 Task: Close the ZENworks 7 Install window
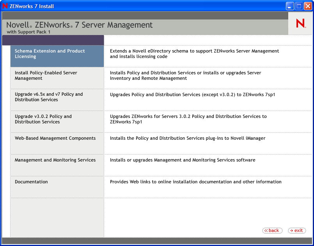[x=308, y=6]
